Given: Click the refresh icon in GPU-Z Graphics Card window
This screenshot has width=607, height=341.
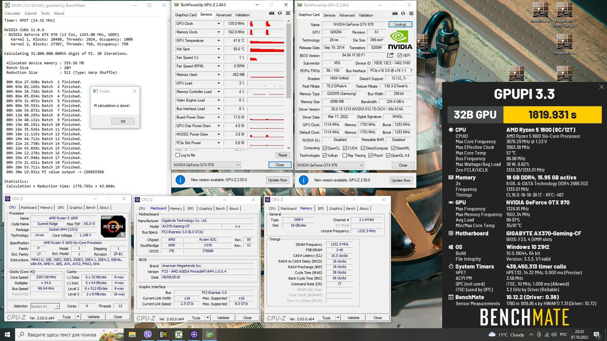Looking at the screenshot, I should tap(403, 14).
